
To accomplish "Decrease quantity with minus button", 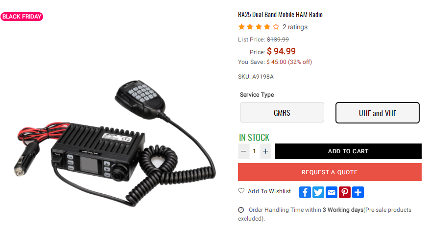I will tap(243, 151).
